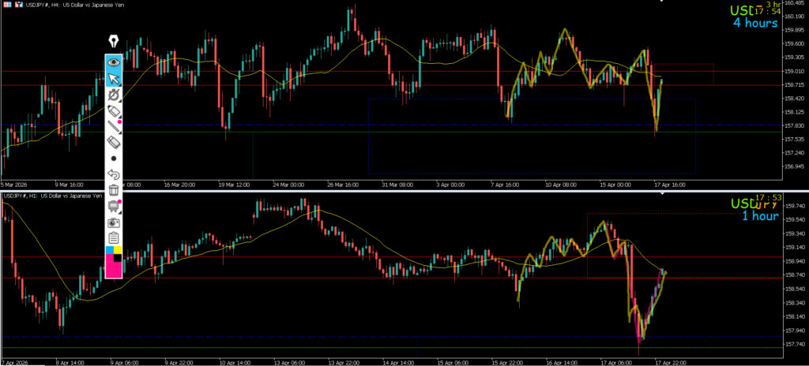
Task: Pick the straight line drawing tool
Action: coord(114,128)
